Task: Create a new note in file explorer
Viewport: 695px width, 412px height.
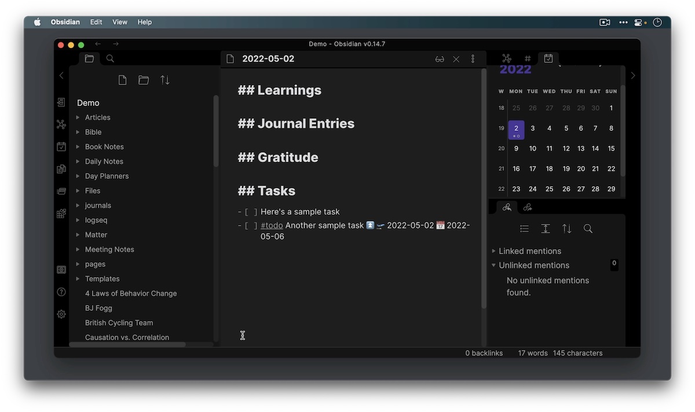Action: tap(122, 80)
